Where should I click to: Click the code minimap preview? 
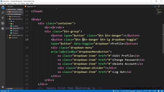tap(159, 11)
